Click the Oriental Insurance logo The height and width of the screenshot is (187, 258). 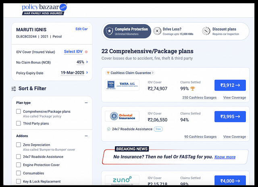(x=122, y=116)
